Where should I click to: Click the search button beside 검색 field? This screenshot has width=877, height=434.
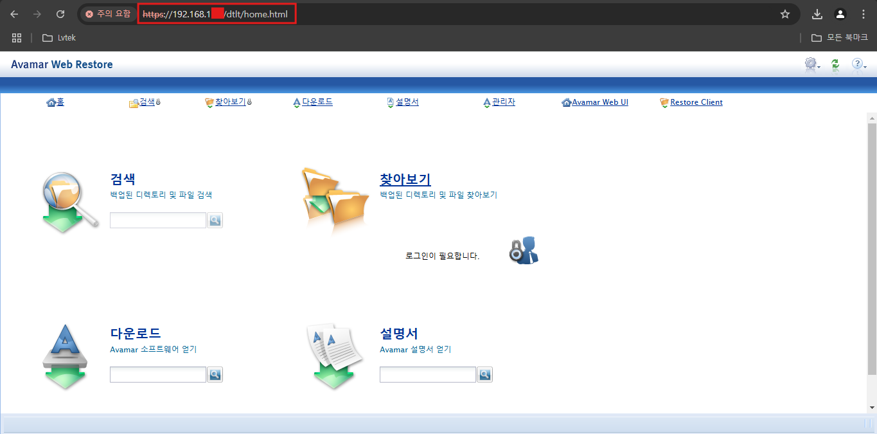pos(215,221)
